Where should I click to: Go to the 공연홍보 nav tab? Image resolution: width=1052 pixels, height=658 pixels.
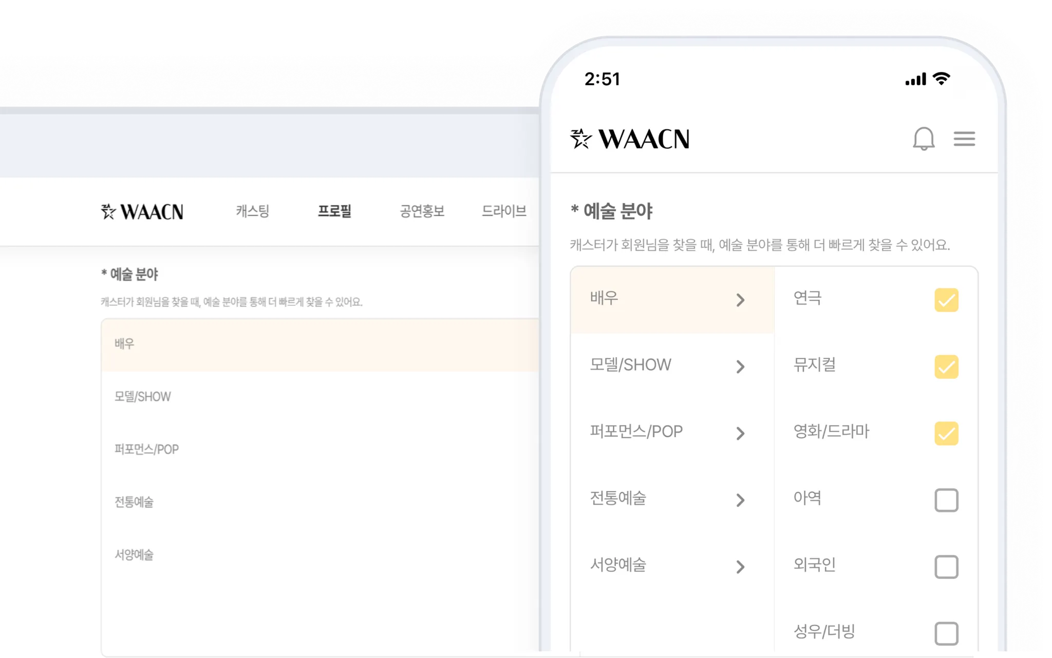[422, 211]
